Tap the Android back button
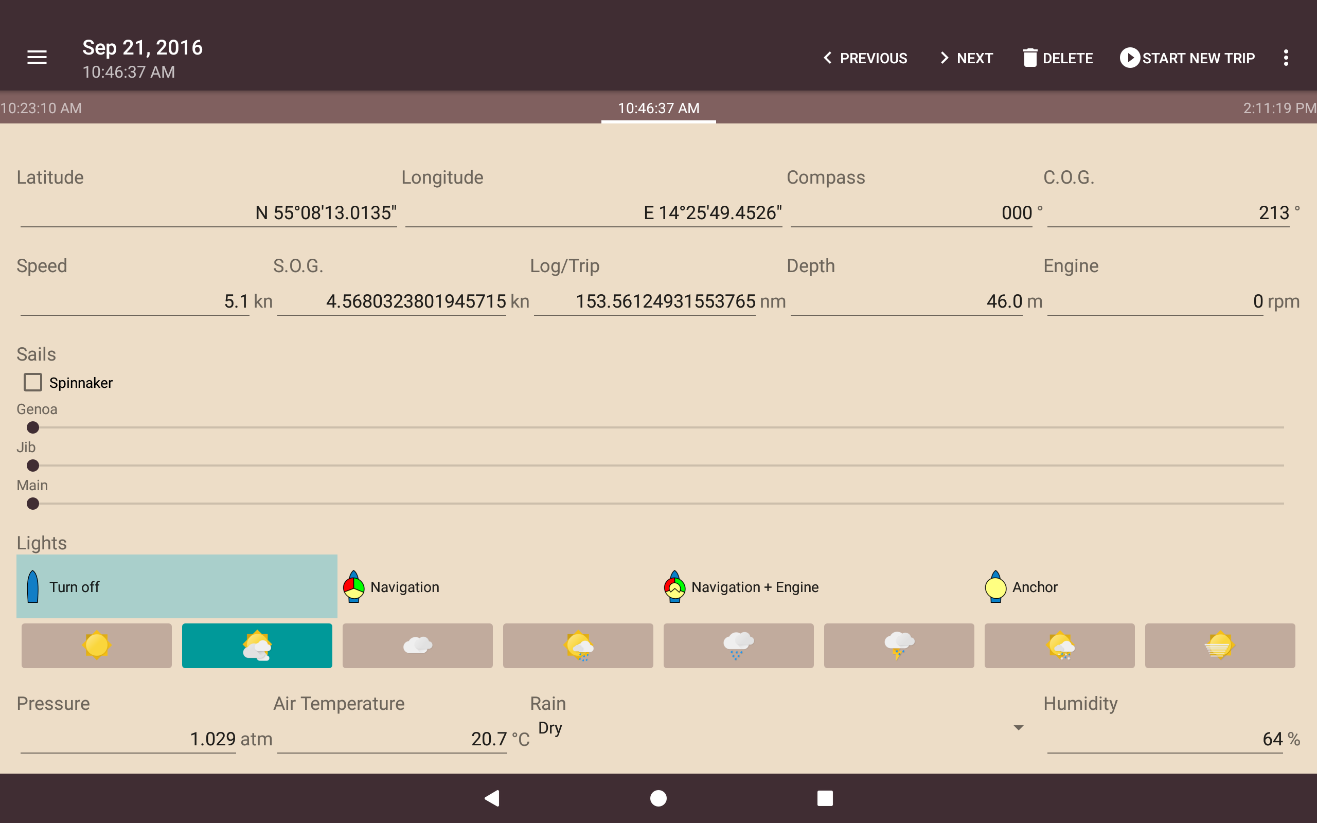Screen dimensions: 1317x823 click(492, 798)
